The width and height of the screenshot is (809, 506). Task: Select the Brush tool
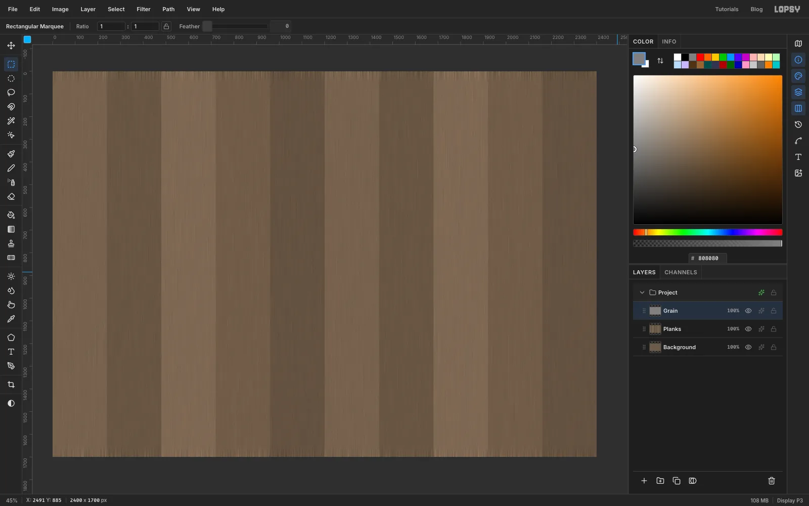[11, 154]
